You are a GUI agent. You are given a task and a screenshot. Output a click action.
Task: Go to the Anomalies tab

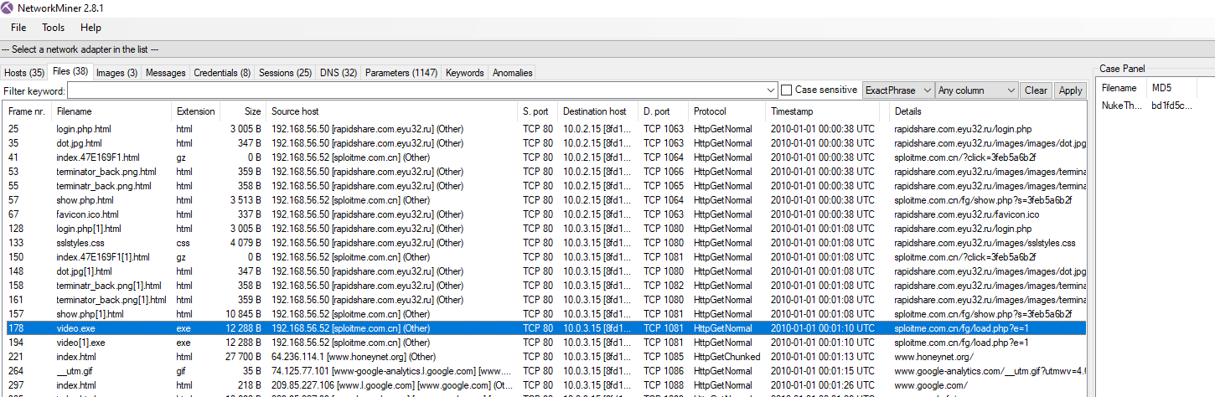click(512, 73)
